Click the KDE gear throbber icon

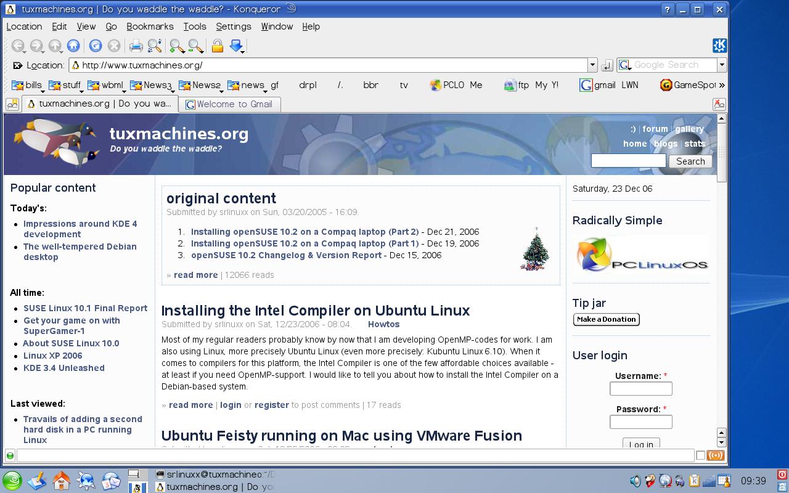click(x=719, y=45)
